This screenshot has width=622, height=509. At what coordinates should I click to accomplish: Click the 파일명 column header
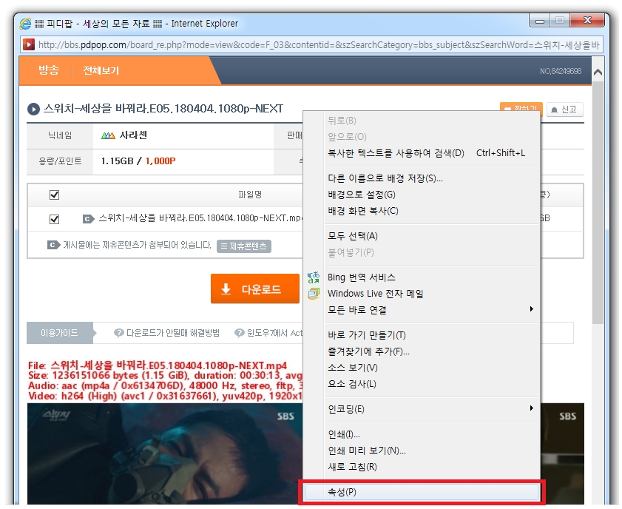[250, 195]
